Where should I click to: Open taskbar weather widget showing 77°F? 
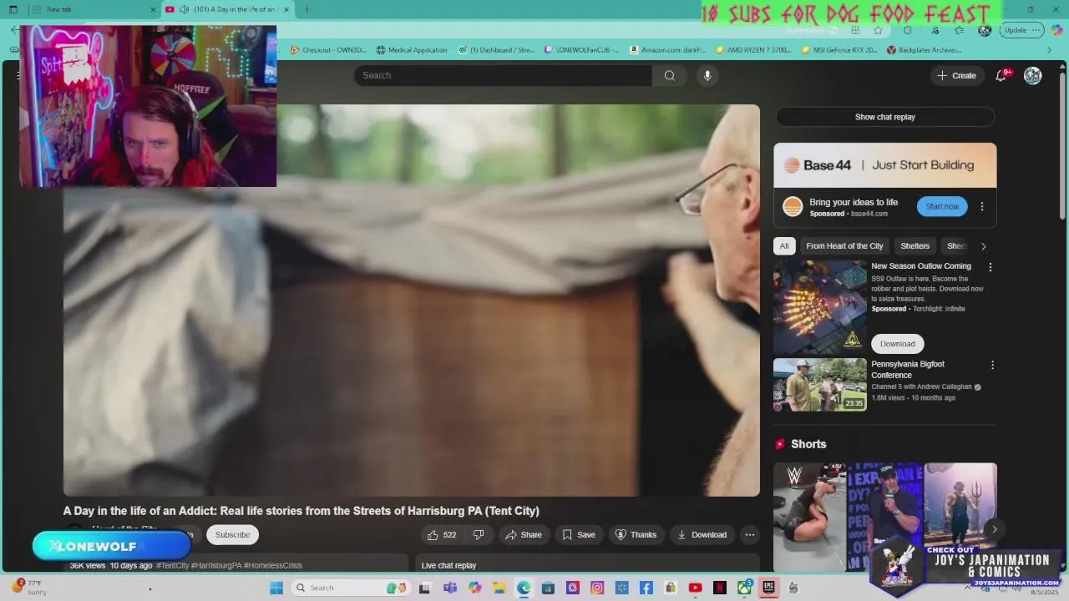[x=28, y=588]
